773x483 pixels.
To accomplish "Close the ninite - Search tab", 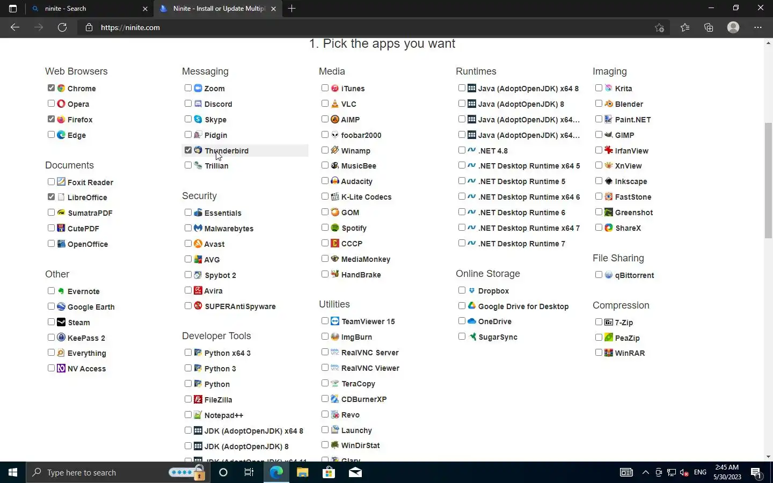I will coord(145,9).
